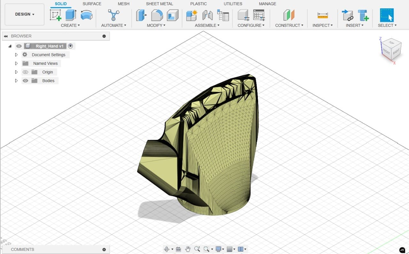Click the RIGHT face of the ViewCube
Screen dimensions: 409x254
[x=396, y=51]
